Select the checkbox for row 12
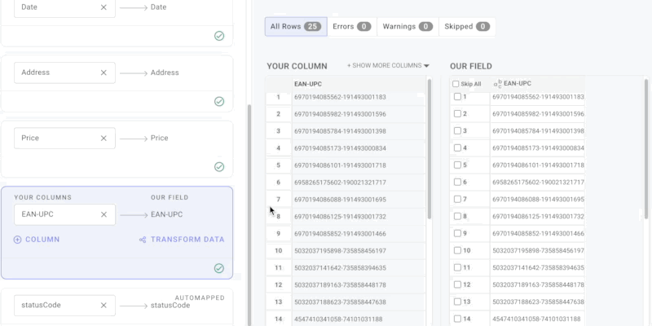The image size is (652, 326). (457, 284)
